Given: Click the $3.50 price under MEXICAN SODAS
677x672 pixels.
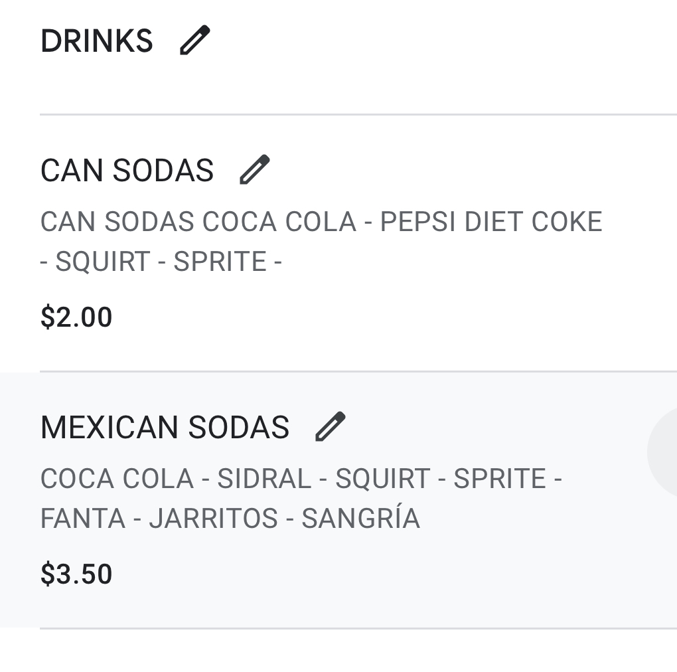Looking at the screenshot, I should 76,574.
